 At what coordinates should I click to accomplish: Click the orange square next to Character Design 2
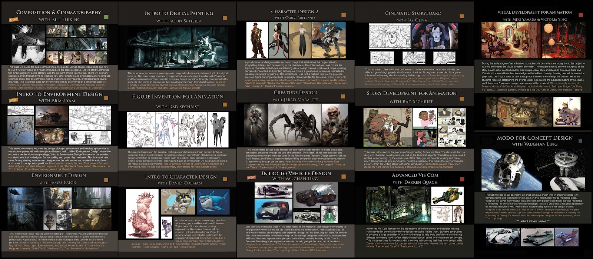(x=344, y=15)
